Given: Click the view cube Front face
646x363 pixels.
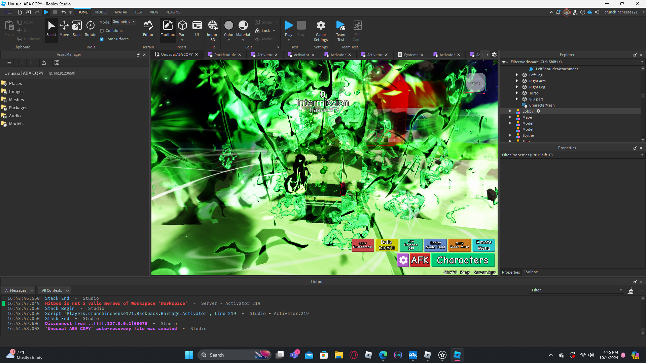Looking at the screenshot, I should pos(475,83).
